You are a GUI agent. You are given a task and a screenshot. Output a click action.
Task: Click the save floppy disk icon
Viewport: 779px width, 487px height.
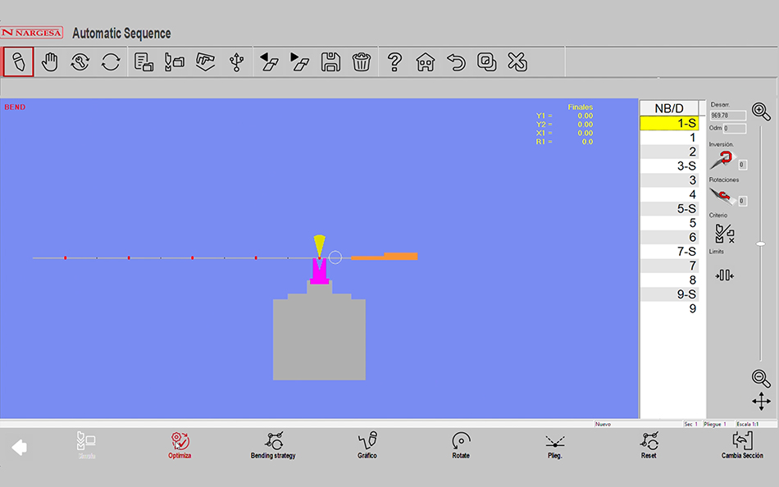330,62
